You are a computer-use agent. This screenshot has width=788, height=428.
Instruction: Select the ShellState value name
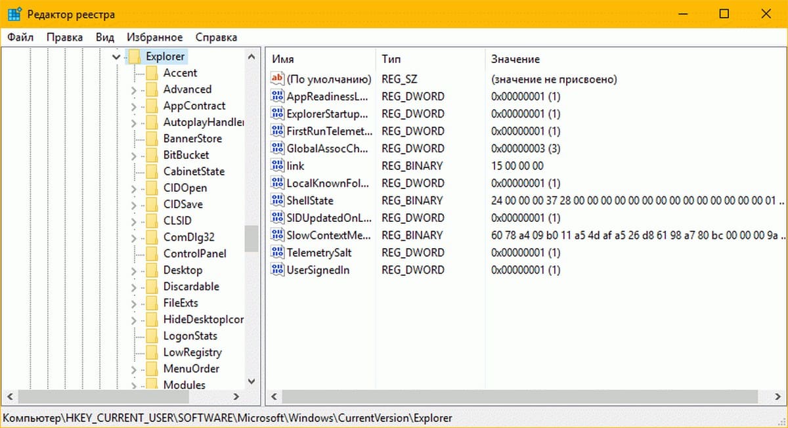pyautogui.click(x=310, y=200)
